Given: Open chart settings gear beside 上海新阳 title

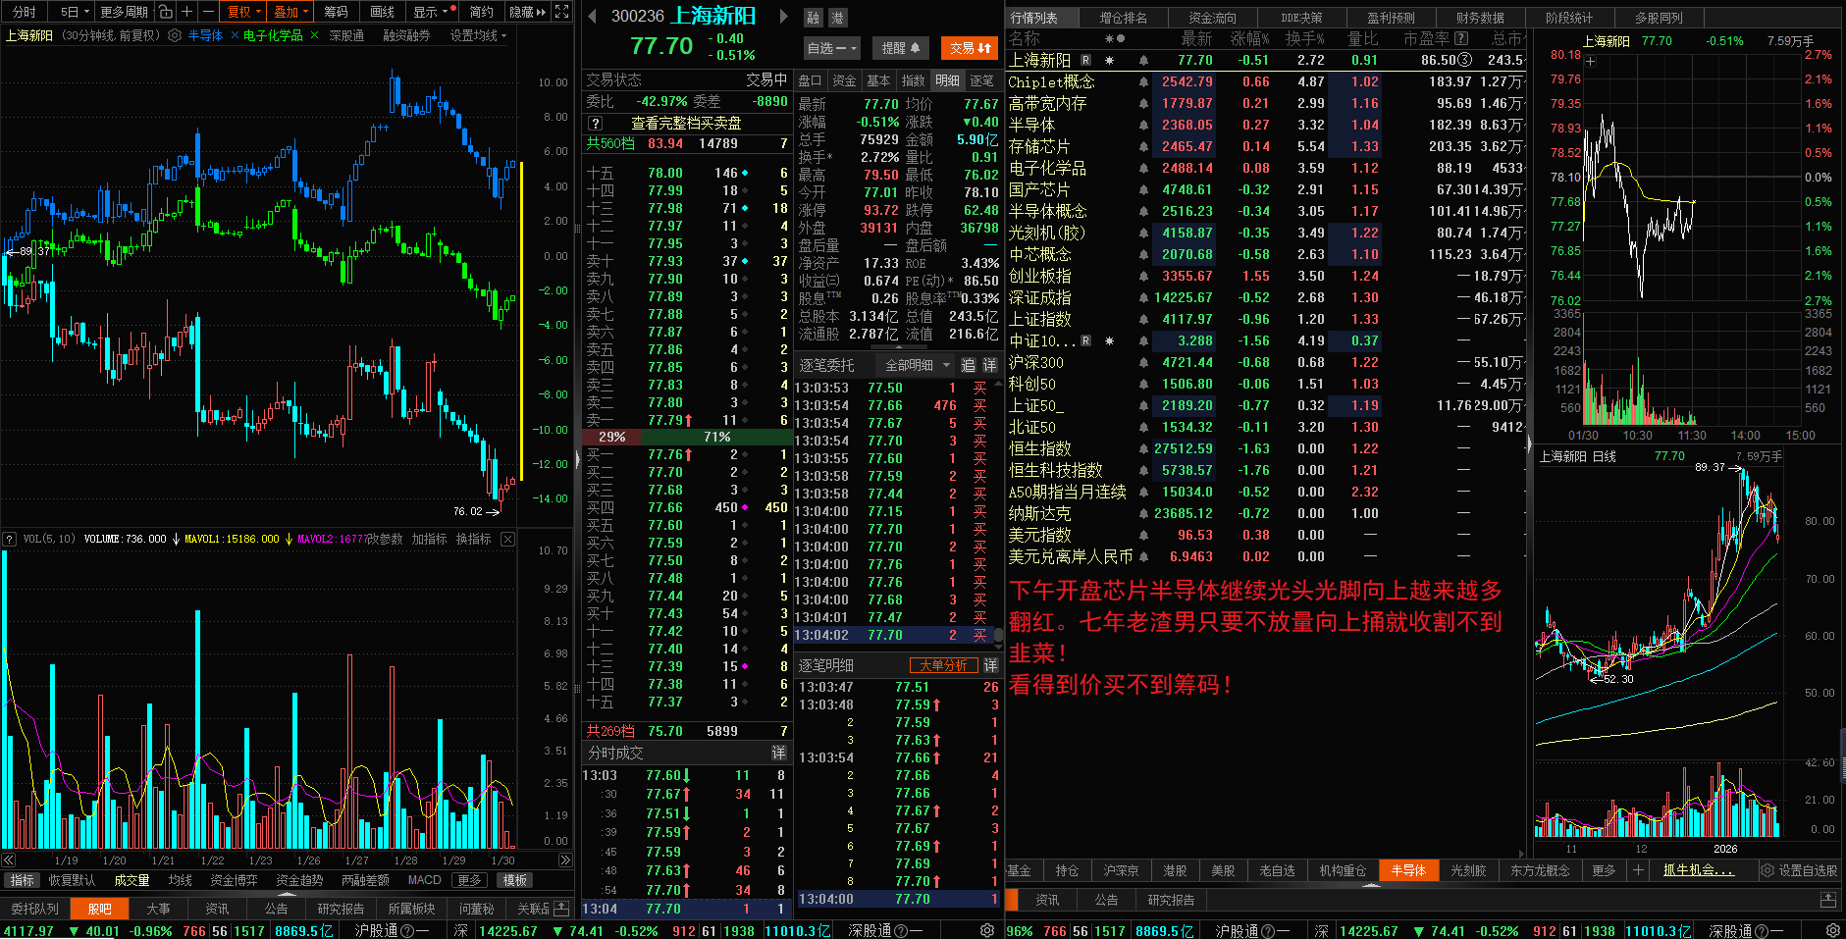Looking at the screenshot, I should (x=175, y=35).
